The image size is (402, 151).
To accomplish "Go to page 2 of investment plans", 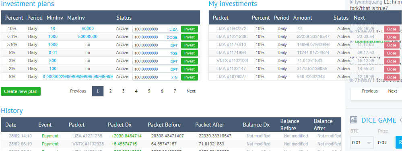I will click(111, 91).
